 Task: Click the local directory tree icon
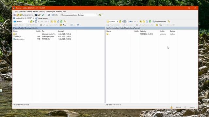pyautogui.click(x=65, y=21)
